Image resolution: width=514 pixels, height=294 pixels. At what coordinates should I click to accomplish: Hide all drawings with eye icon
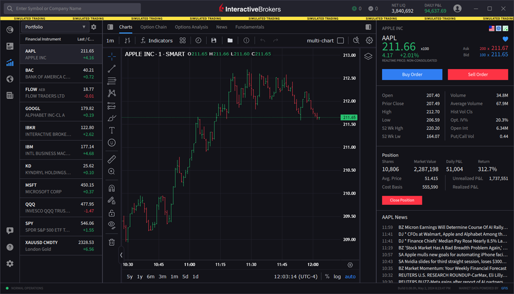(112, 225)
